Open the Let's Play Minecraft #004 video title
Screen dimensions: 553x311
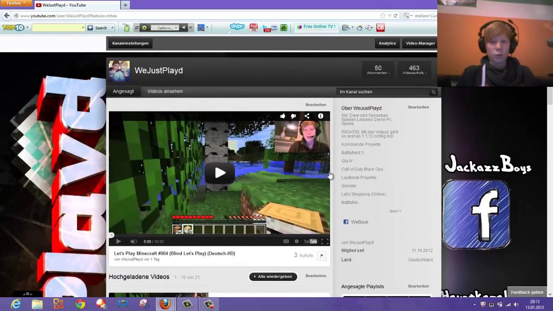175,254
